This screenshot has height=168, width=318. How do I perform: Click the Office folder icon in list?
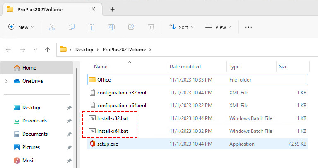click(92, 79)
